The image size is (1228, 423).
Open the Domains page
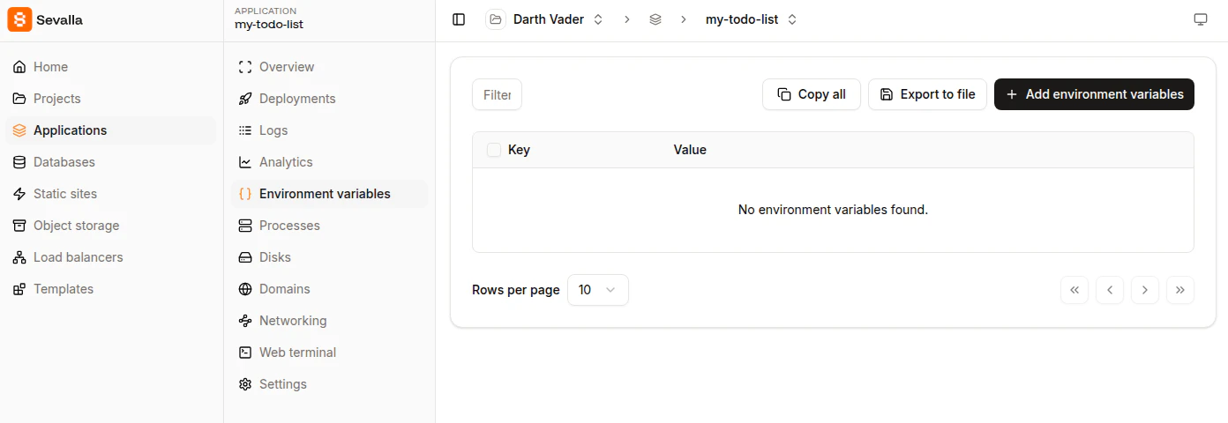tap(329, 289)
